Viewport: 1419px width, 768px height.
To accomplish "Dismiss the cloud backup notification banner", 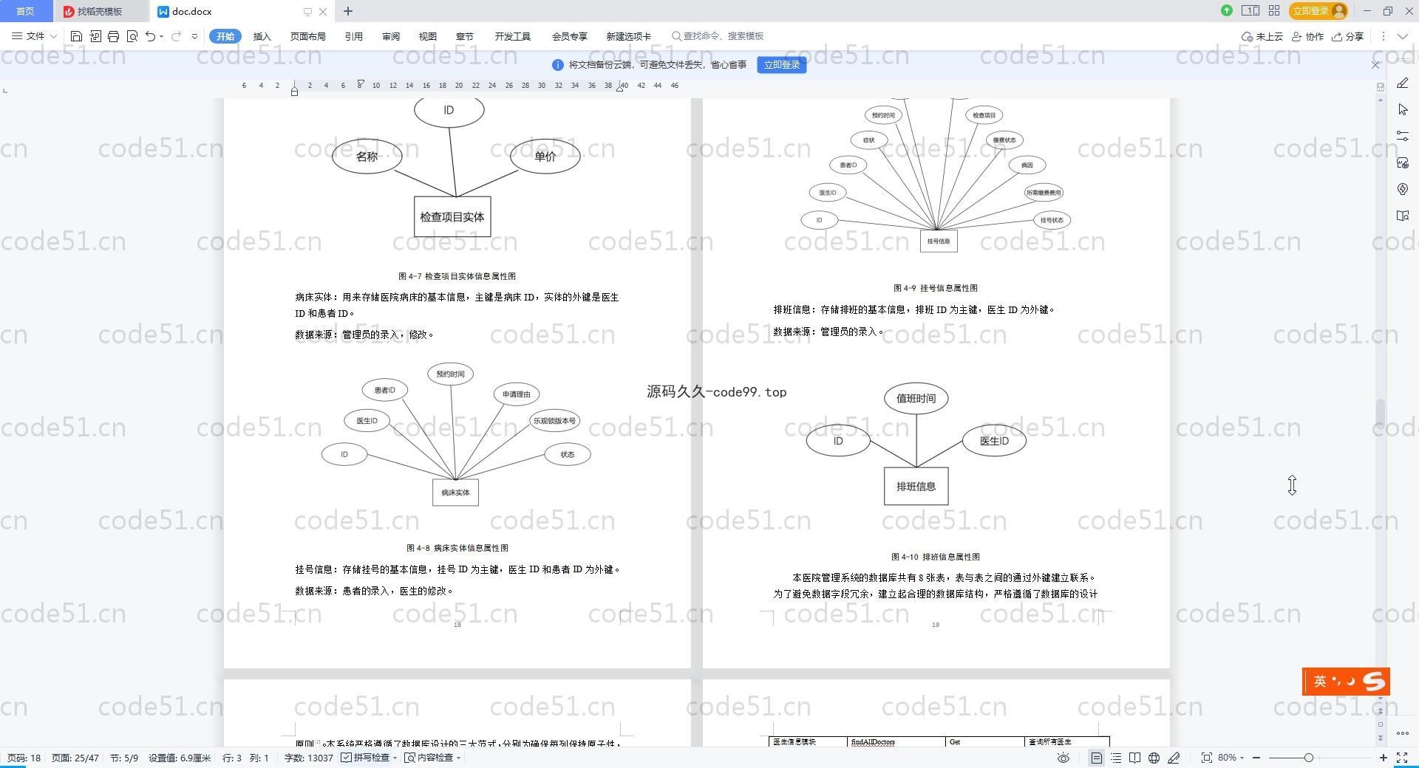I will tap(1375, 65).
